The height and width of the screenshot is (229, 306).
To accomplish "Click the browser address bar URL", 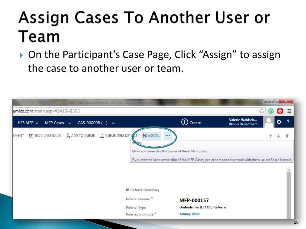I will [46, 111].
